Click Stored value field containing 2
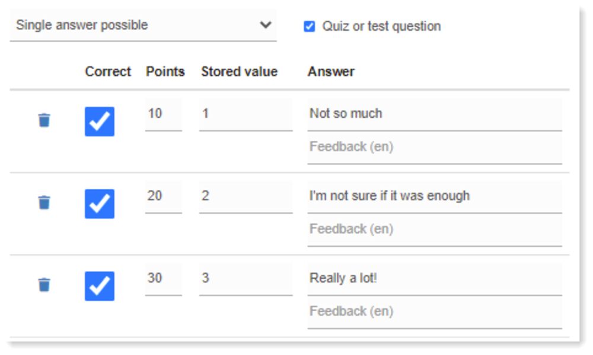The height and width of the screenshot is (355, 593). [x=246, y=196]
